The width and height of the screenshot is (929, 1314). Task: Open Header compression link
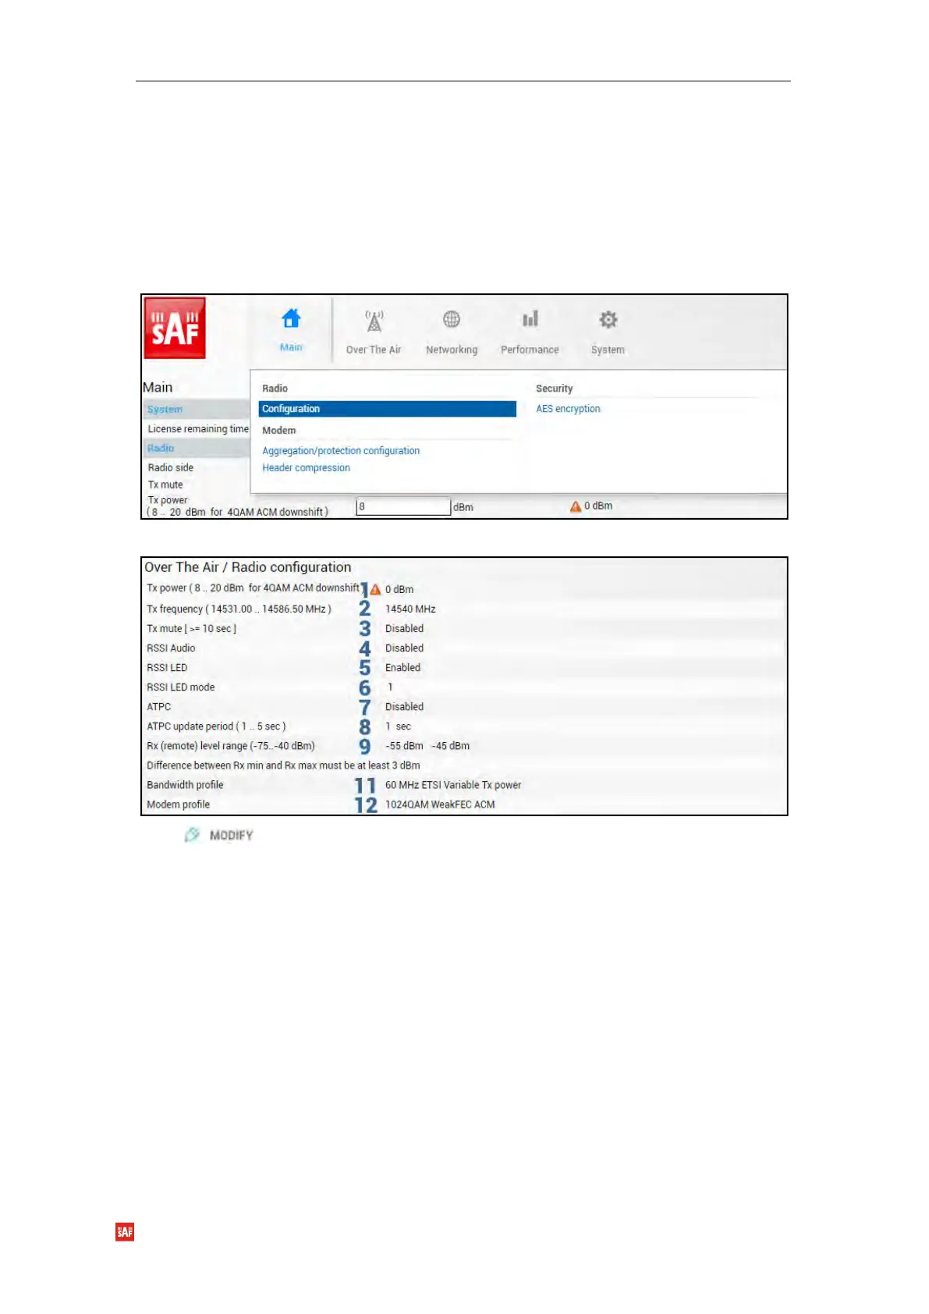(x=306, y=468)
